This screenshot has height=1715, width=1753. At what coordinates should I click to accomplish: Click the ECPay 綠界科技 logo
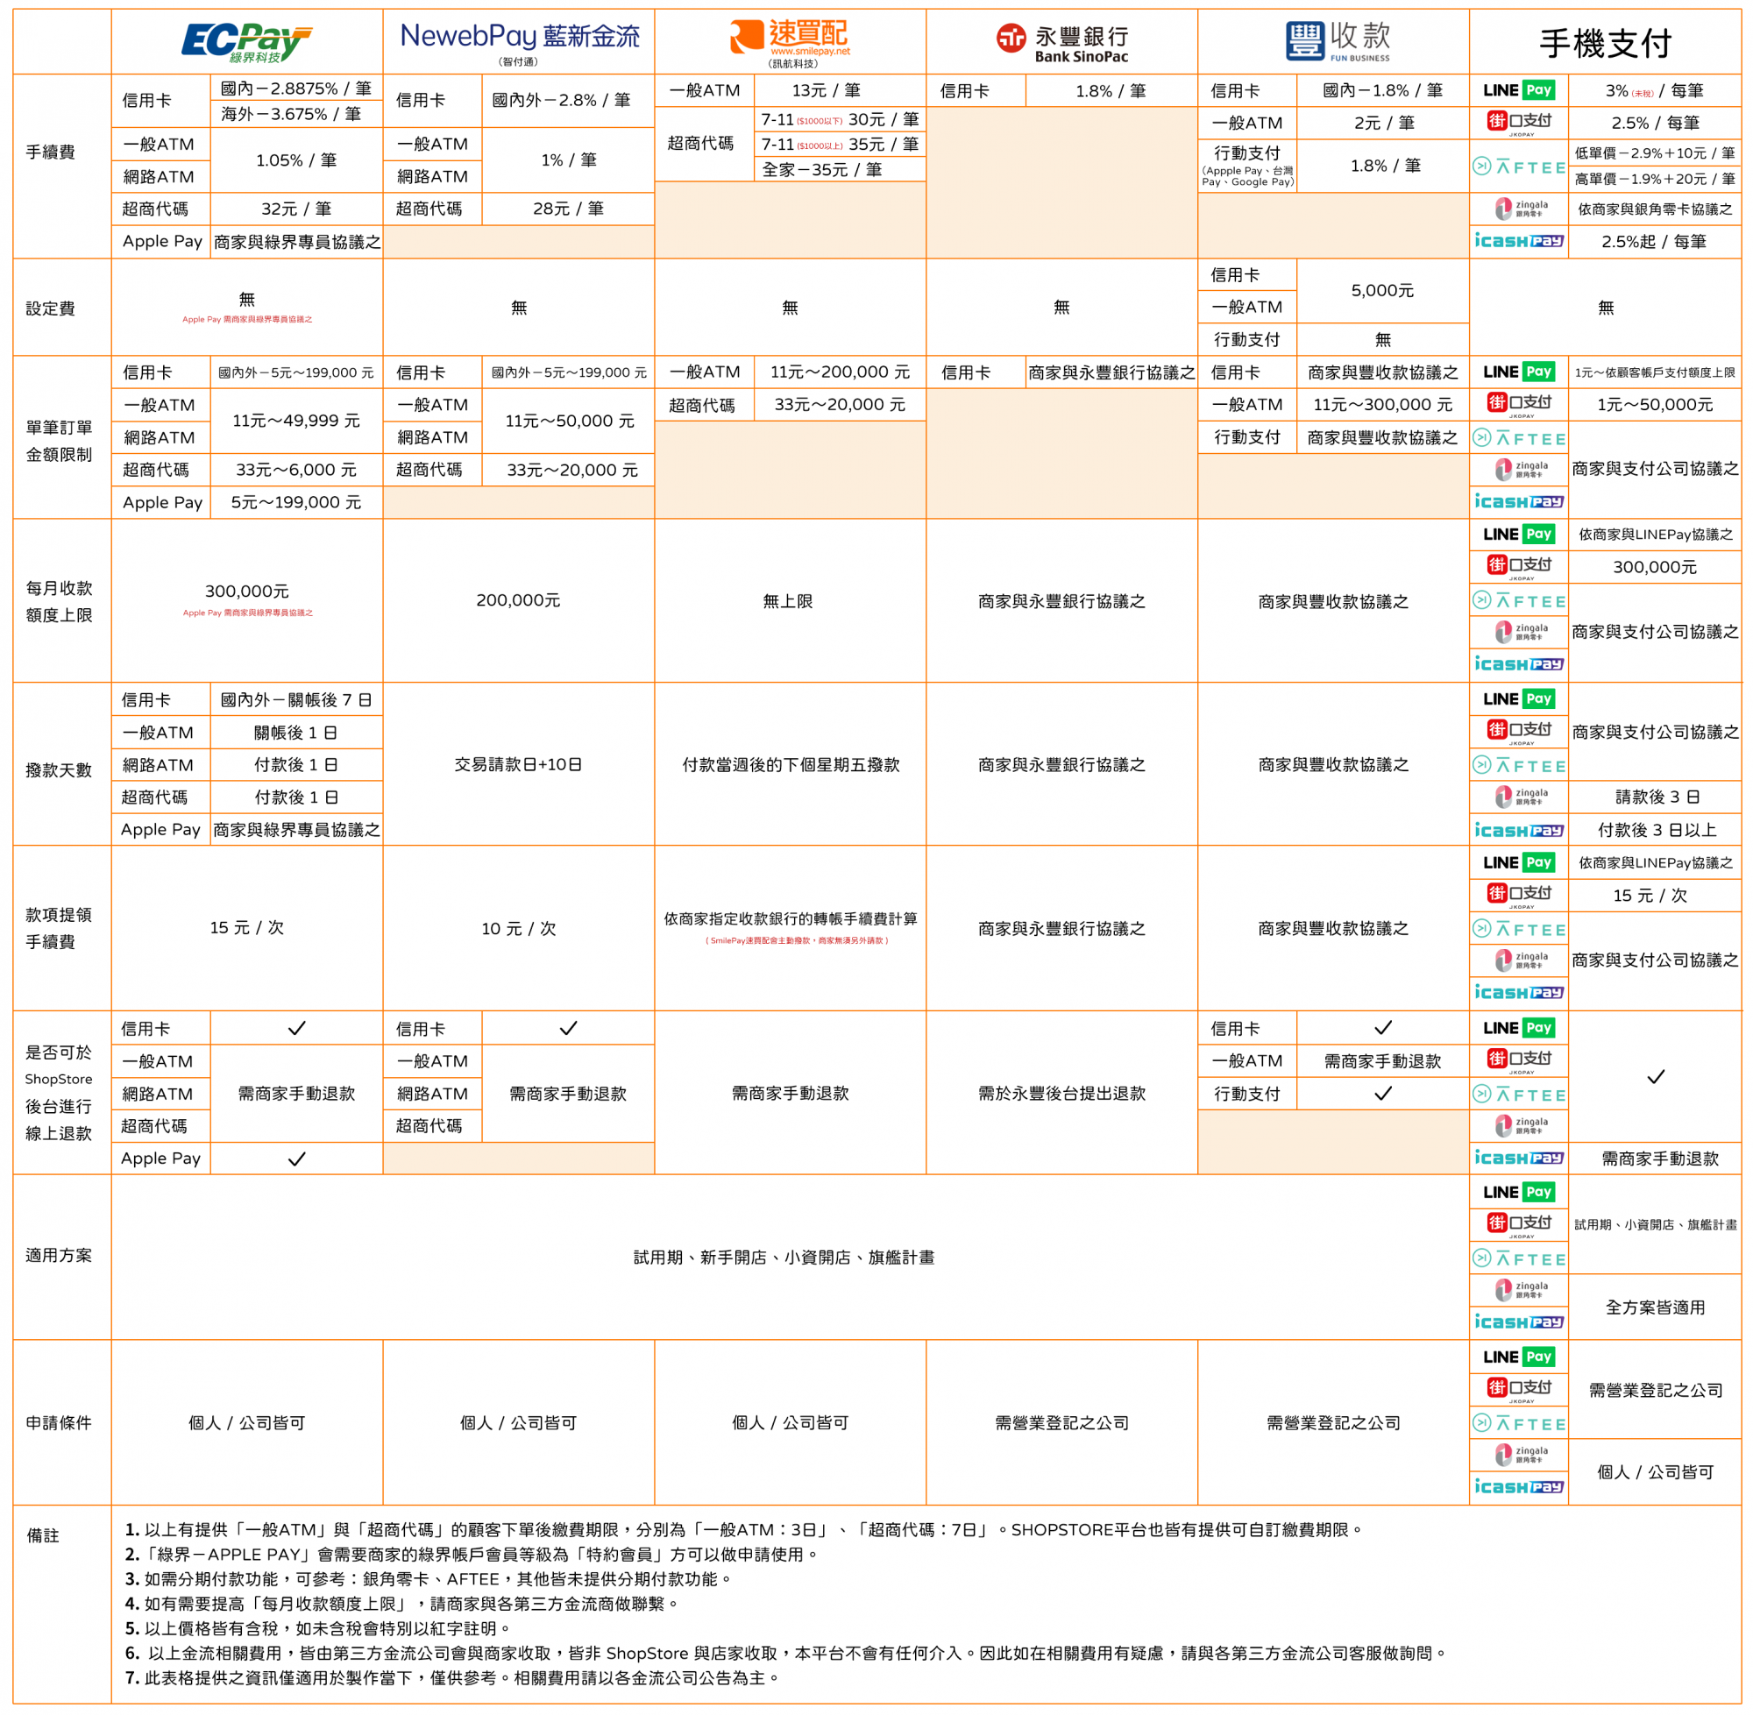click(246, 42)
